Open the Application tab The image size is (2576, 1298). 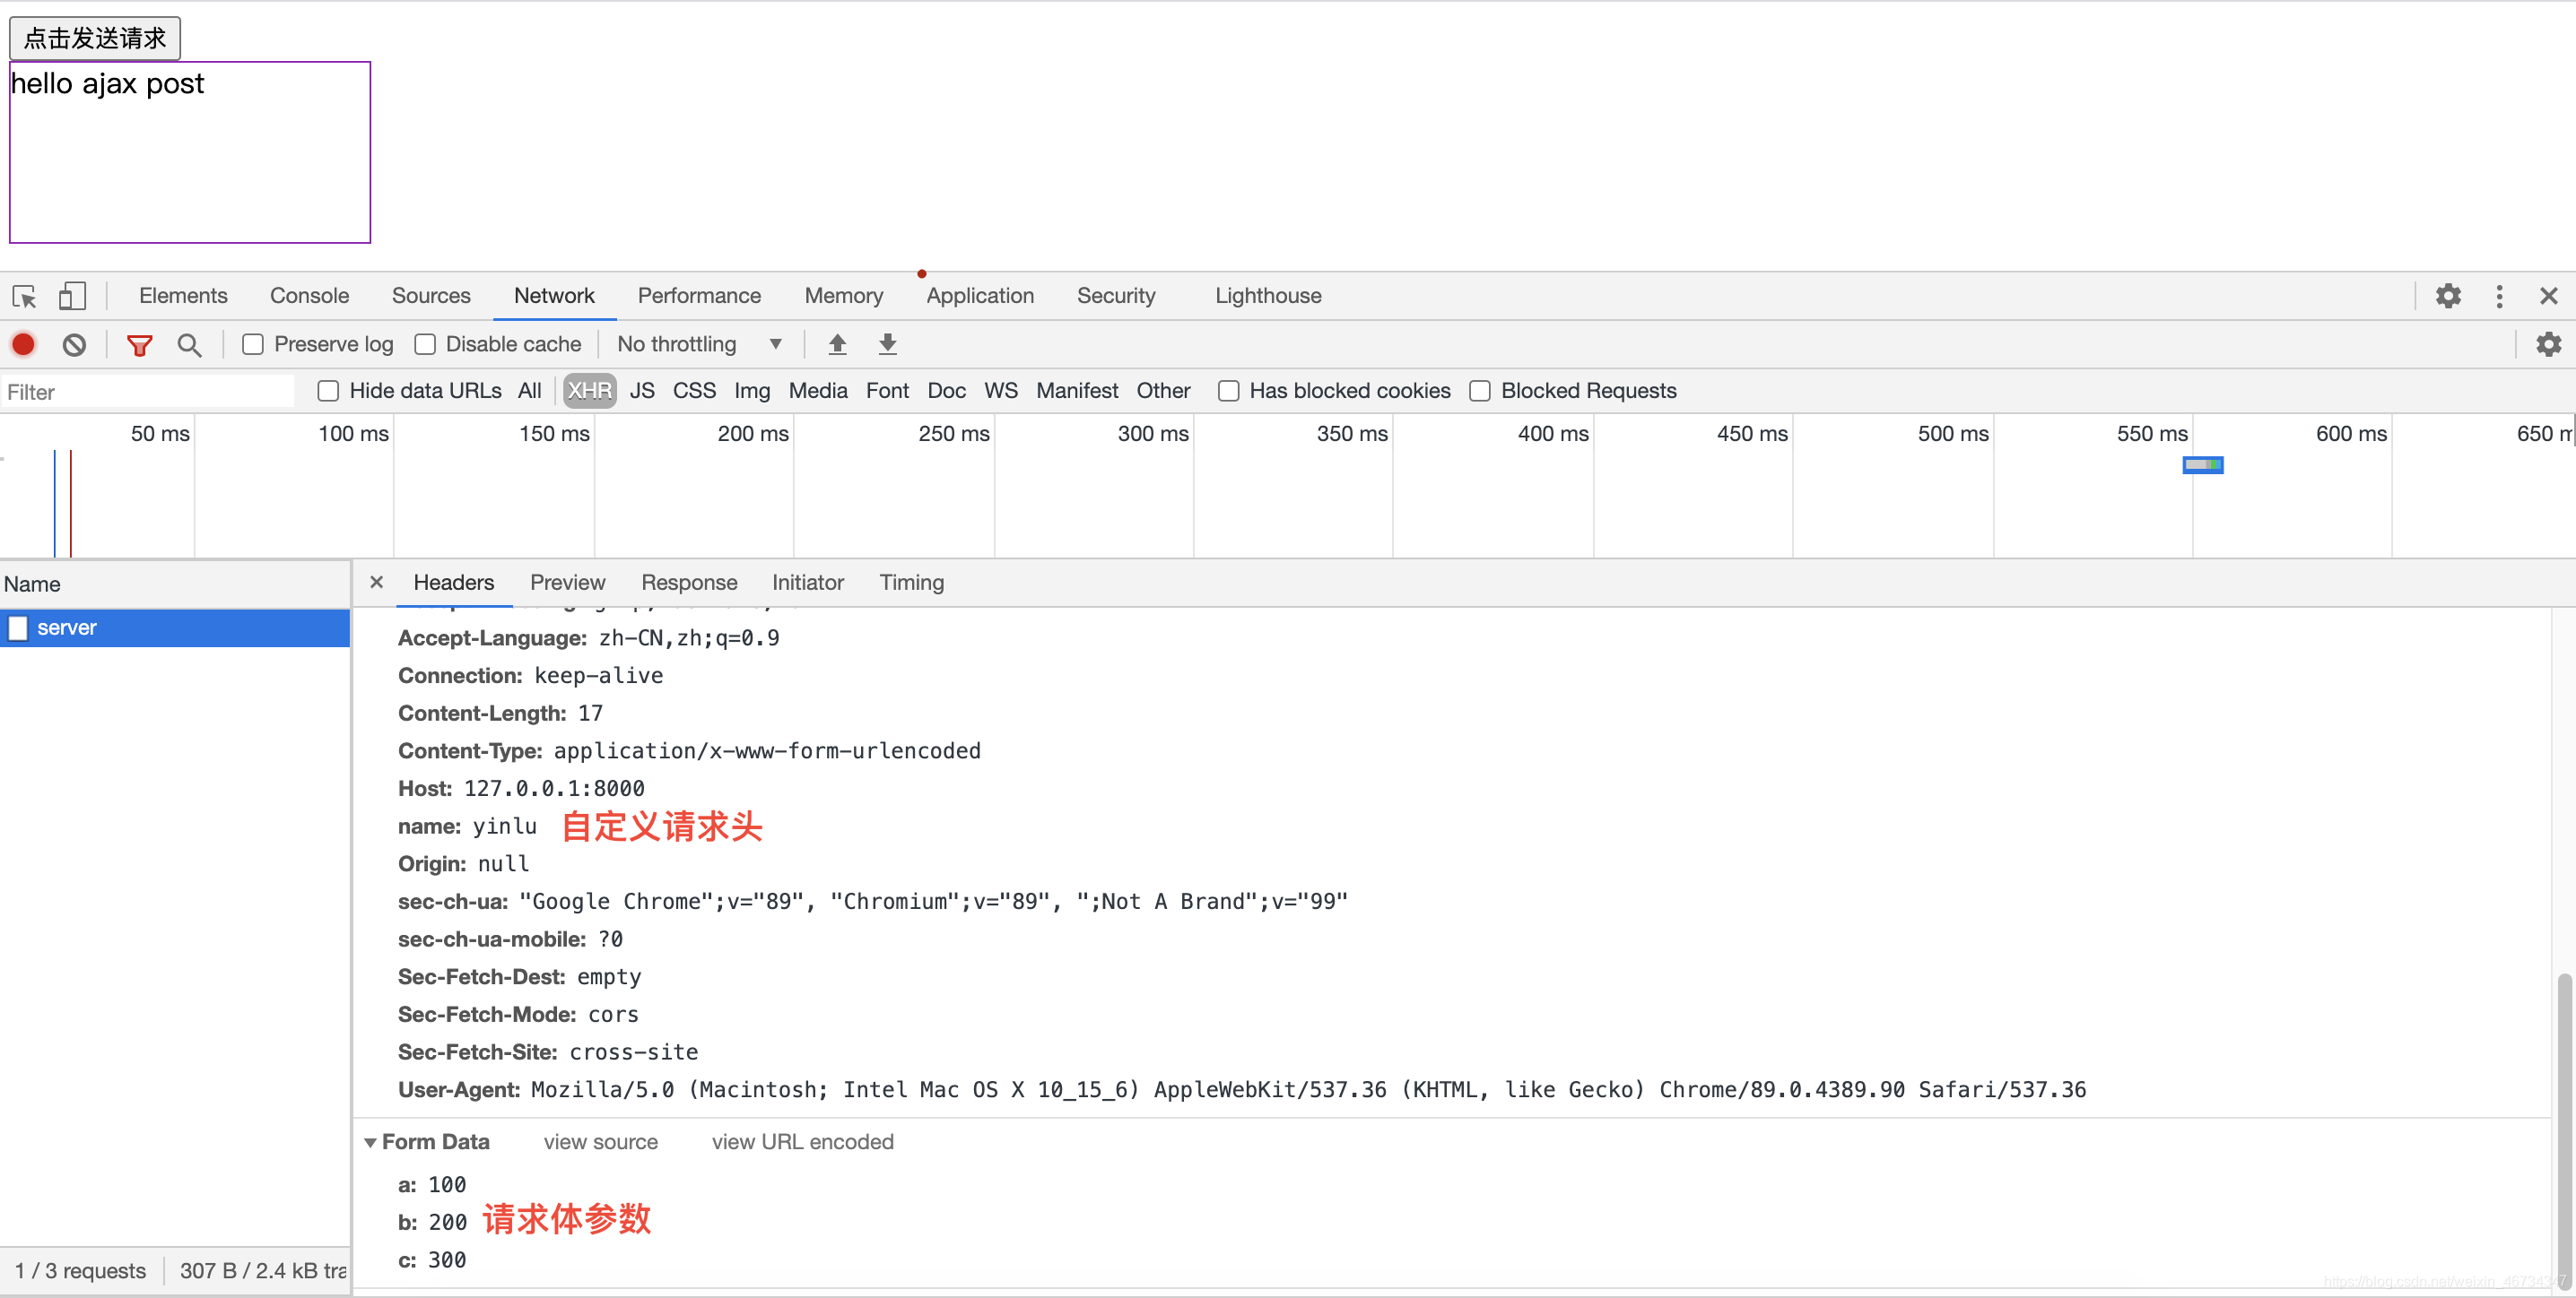980,296
